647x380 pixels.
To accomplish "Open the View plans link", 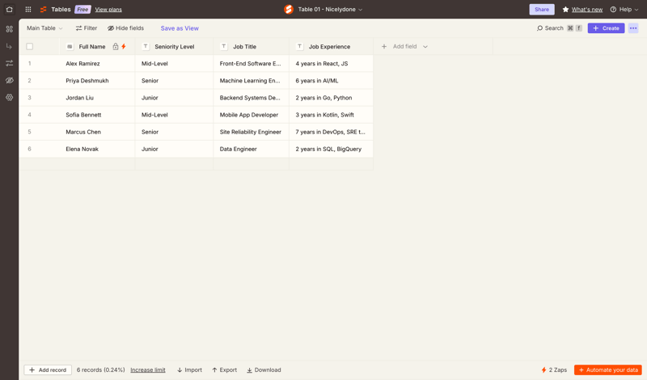I will tap(108, 10).
